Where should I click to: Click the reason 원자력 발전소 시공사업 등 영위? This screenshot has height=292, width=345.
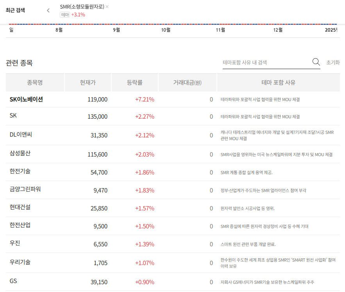pyautogui.click(x=248, y=208)
